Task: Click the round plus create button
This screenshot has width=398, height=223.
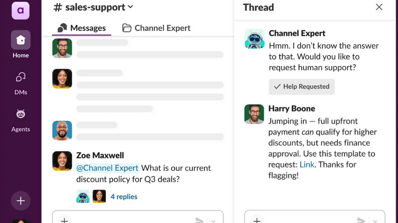Action: pos(20,201)
